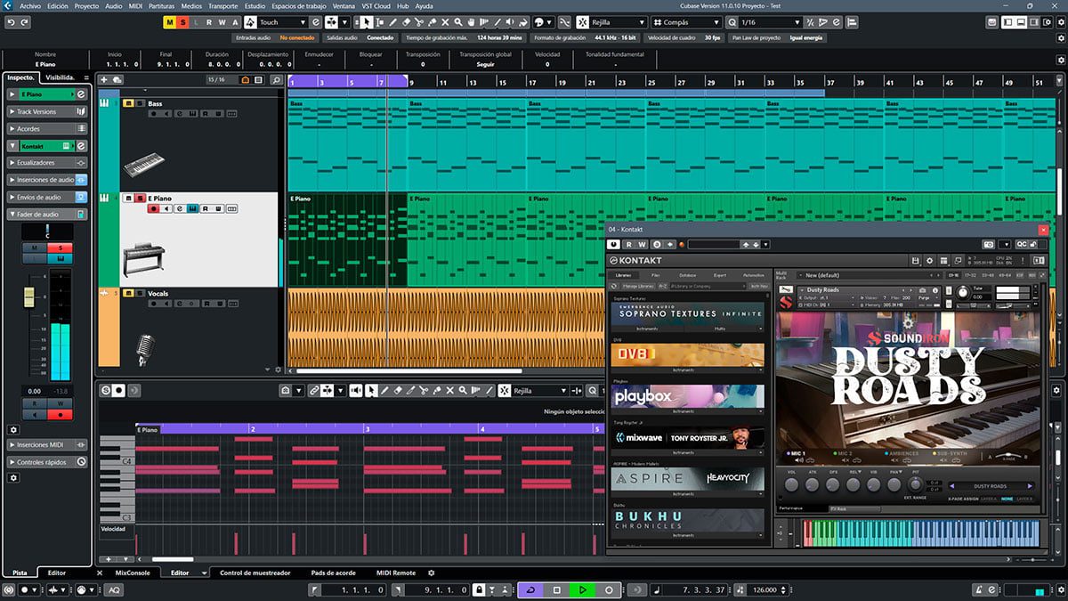Open the VST Cloud menu
1068x601 pixels.
tap(376, 5)
